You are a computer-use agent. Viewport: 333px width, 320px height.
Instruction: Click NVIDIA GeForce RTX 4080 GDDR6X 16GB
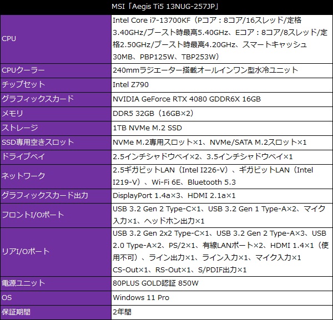pyautogui.click(x=186, y=99)
